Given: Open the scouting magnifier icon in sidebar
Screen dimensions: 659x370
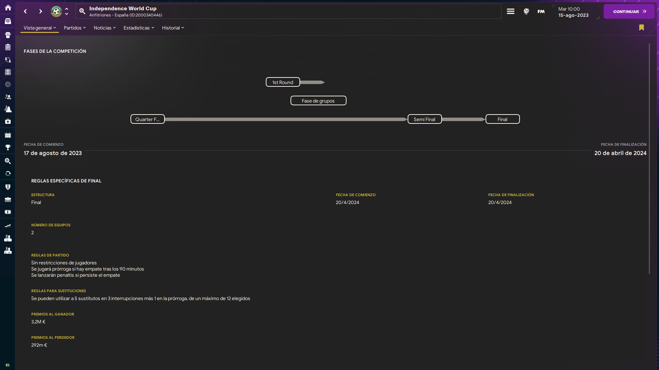Looking at the screenshot, I should tap(8, 161).
